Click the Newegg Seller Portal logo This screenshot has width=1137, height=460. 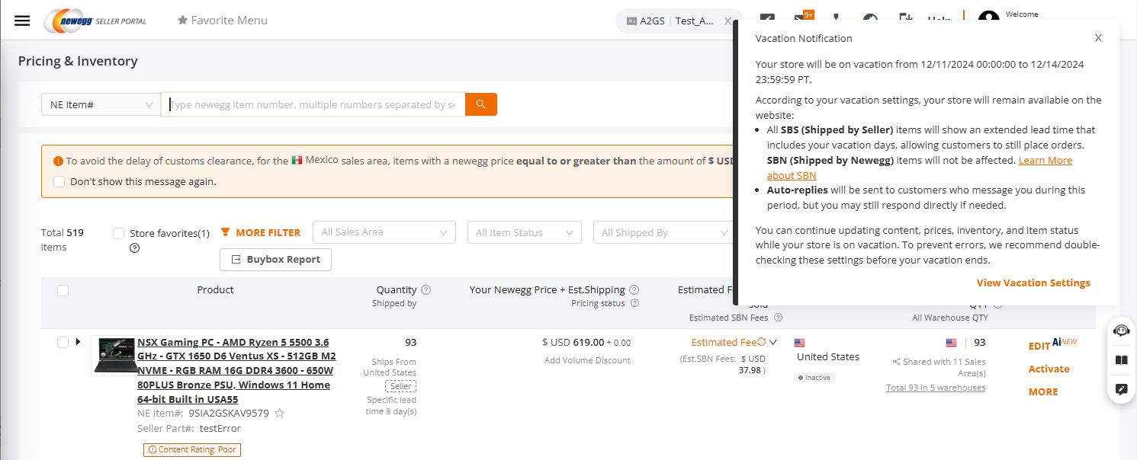point(95,21)
